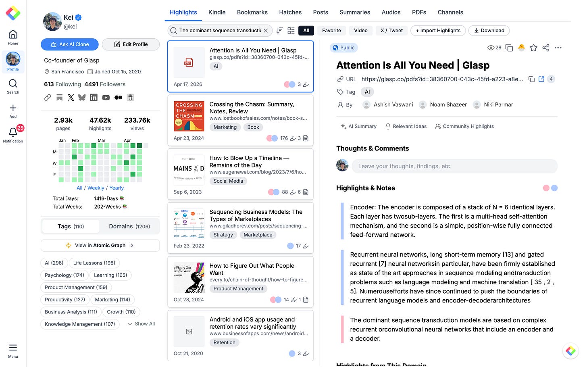Select the Favorite filter chip
The width and height of the screenshot is (587, 367).
click(331, 31)
